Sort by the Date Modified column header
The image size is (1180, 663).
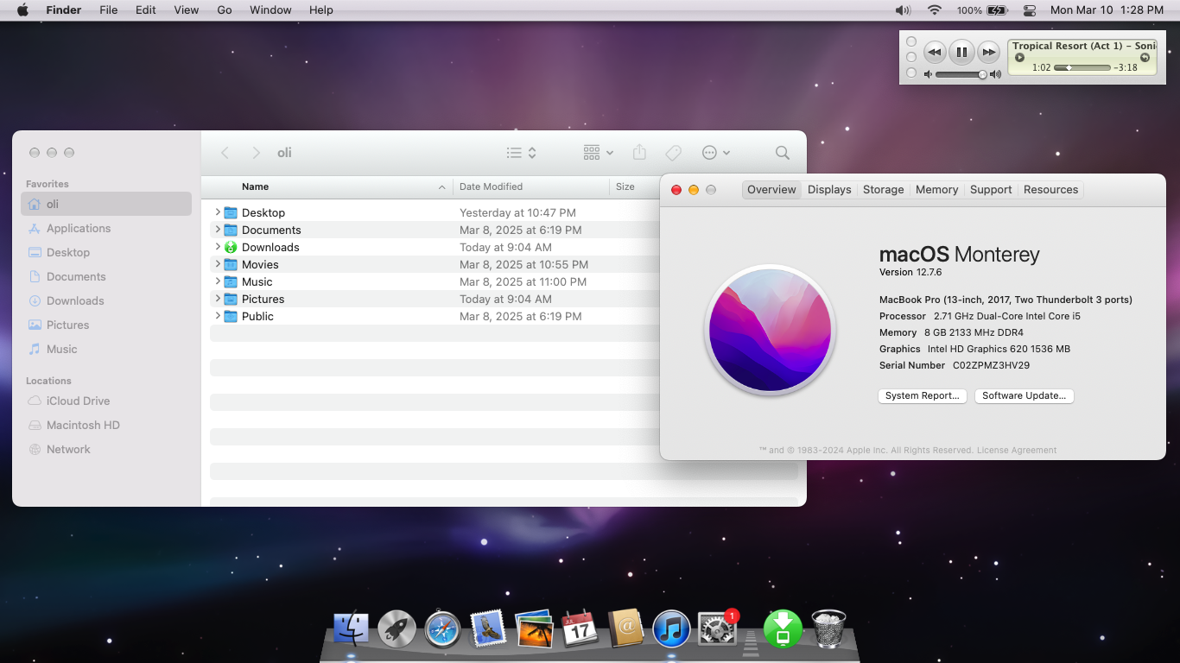click(x=531, y=186)
